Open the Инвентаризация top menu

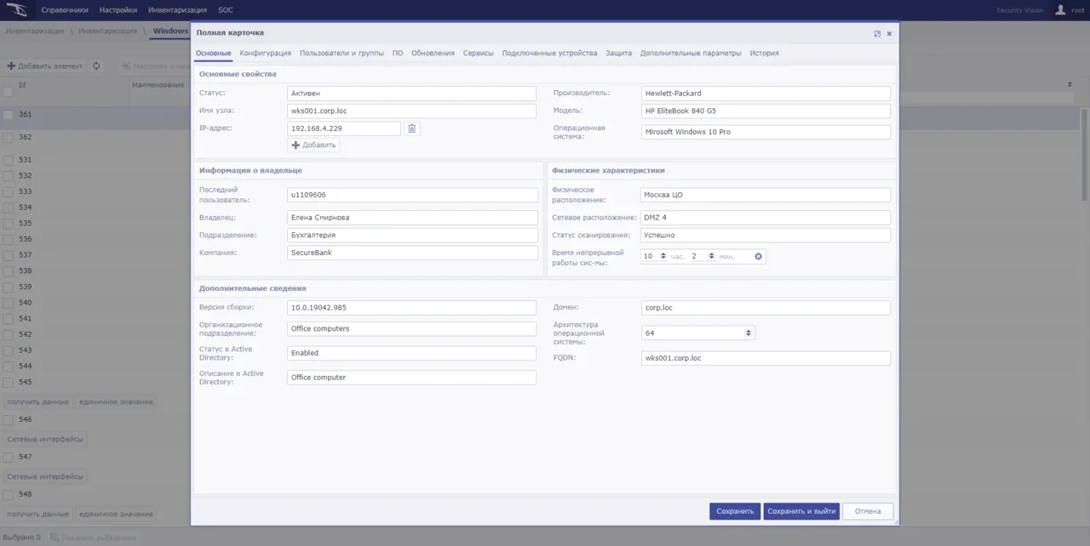tap(177, 10)
